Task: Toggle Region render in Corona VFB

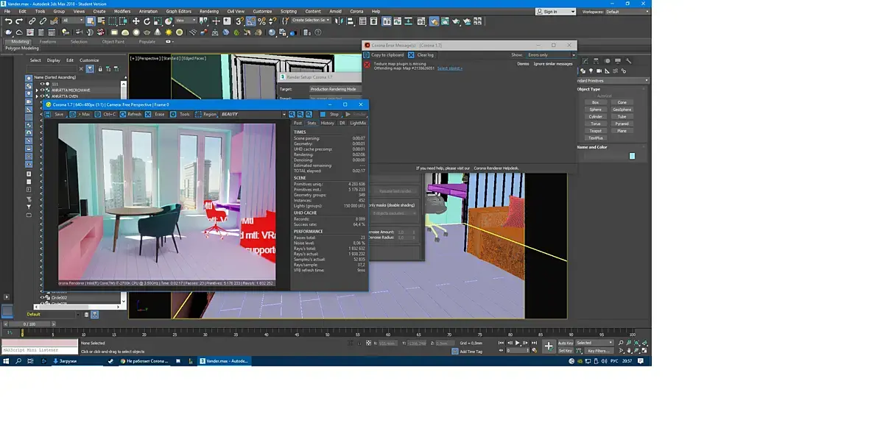Action: click(206, 114)
